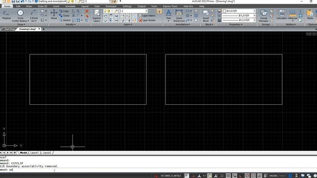Close the Drawing1.dwg document tab
This screenshot has height=178, width=317.
coord(39,29)
